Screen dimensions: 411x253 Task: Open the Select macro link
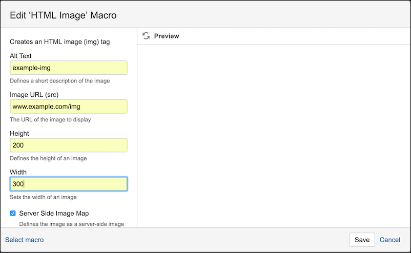[x=25, y=240]
